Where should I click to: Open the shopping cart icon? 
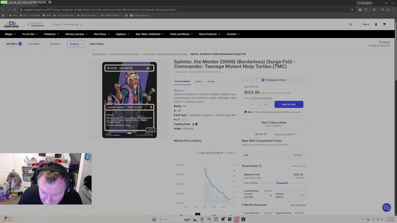[384, 24]
